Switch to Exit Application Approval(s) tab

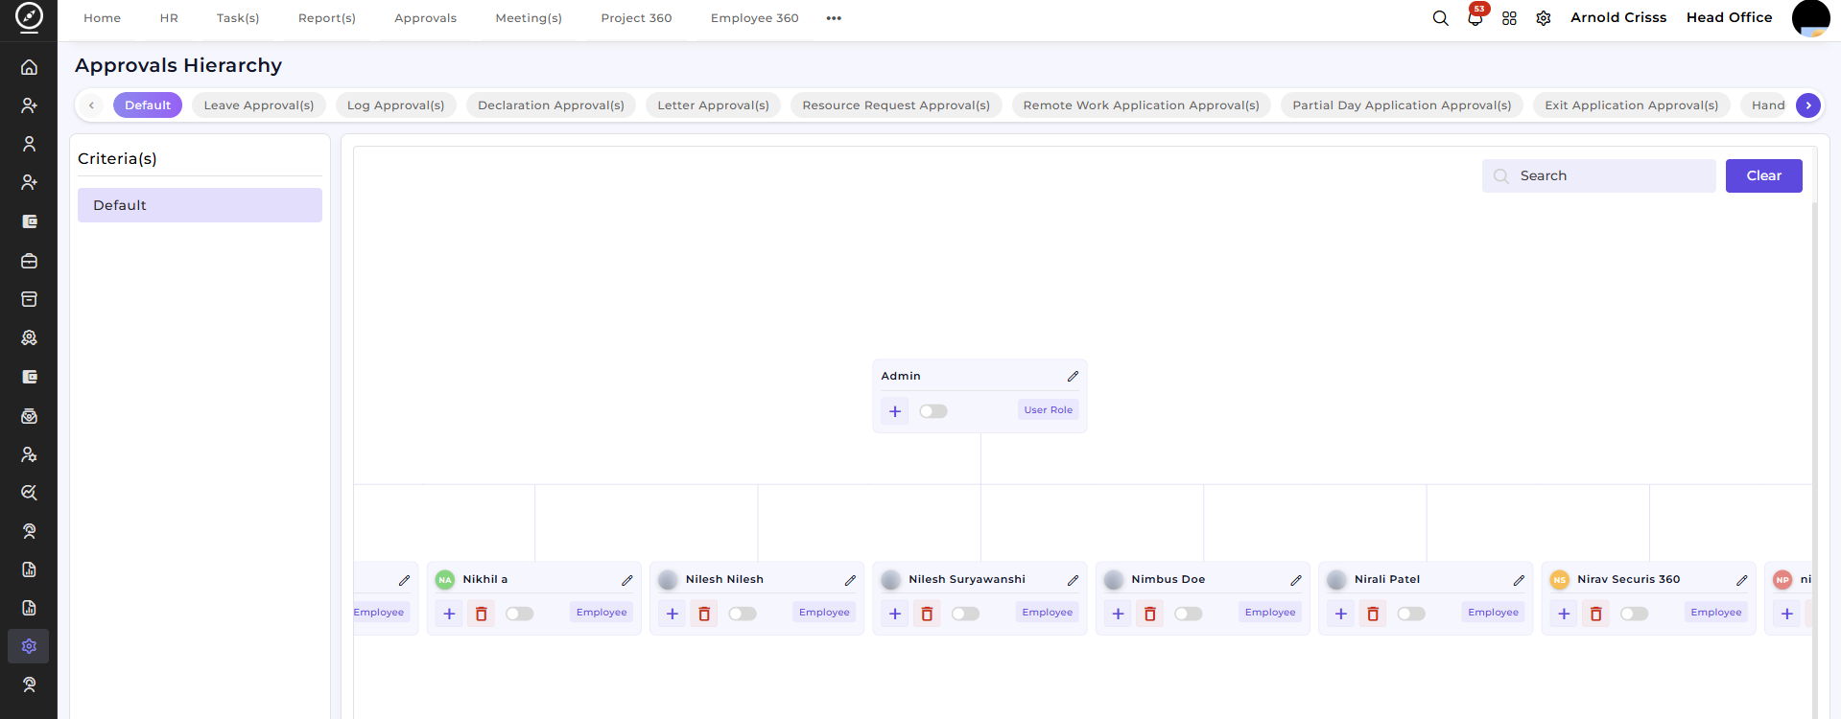[x=1632, y=105]
